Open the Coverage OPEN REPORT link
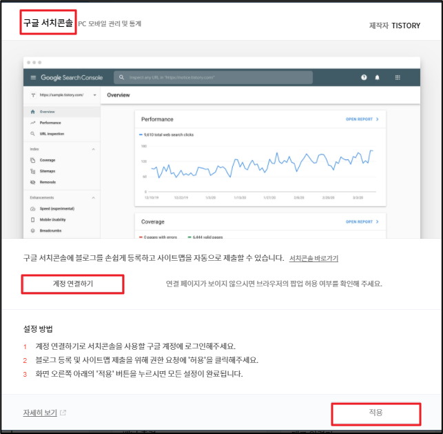The height and width of the screenshot is (434, 443). pos(359,221)
